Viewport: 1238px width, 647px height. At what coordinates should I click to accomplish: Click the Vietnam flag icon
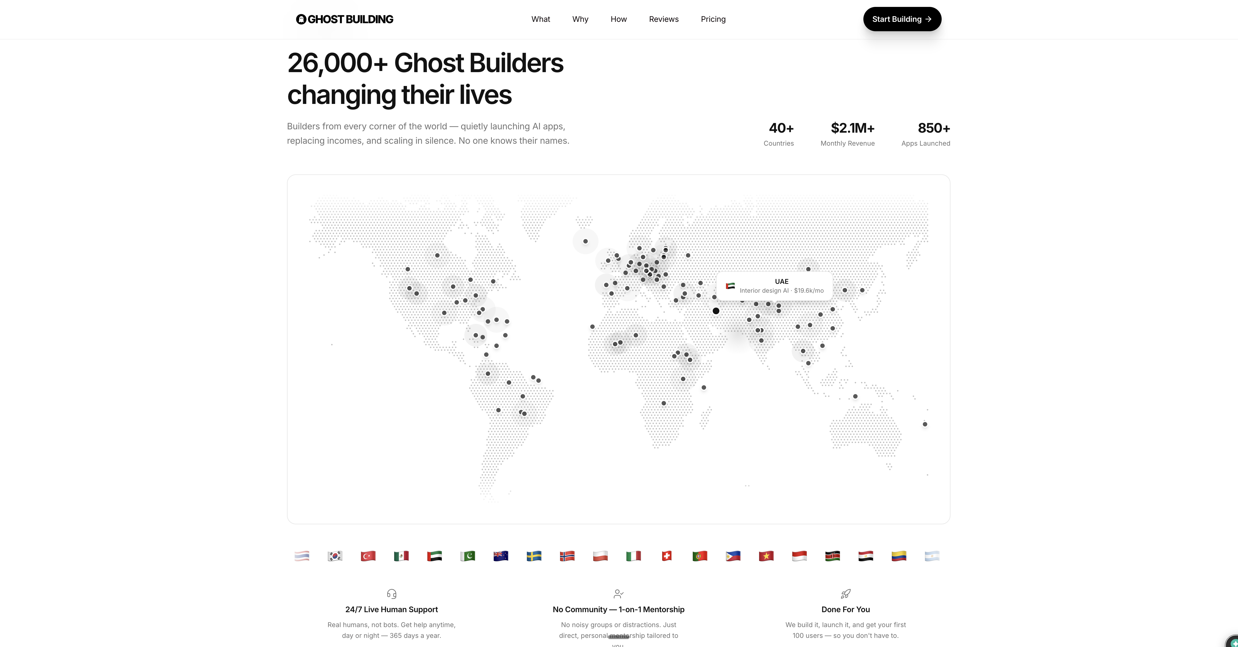766,556
